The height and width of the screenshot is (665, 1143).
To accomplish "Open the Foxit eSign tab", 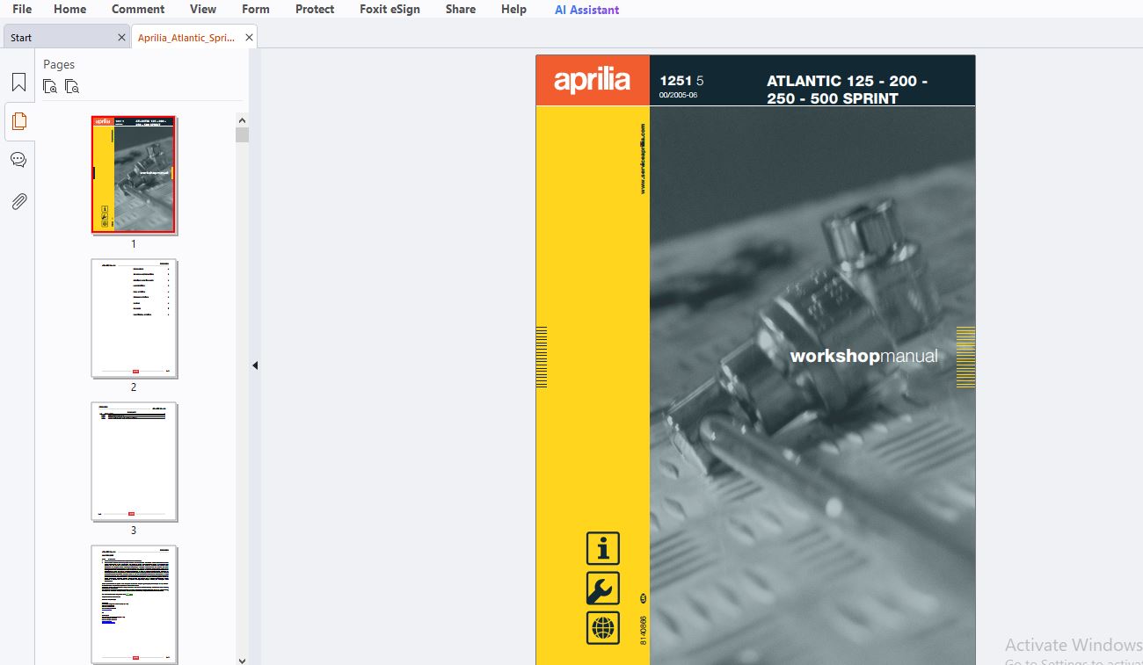I will [x=389, y=9].
